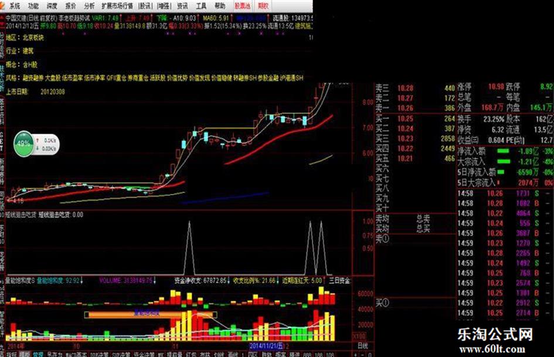Click the 融资融券 style tag
The height and width of the screenshot is (357, 554).
(x=33, y=78)
